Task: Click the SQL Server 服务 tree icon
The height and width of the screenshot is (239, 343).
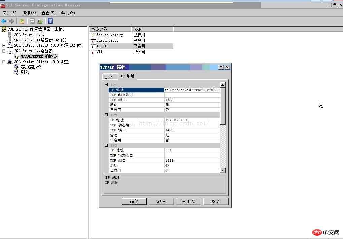Action: [x=10, y=35]
